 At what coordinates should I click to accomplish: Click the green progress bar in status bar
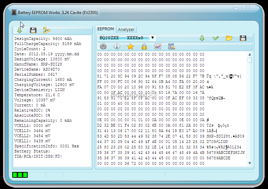pyautogui.click(x=20, y=175)
